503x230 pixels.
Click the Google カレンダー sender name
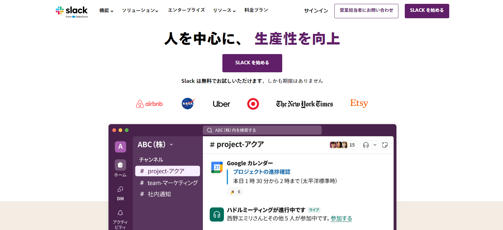coord(250,163)
